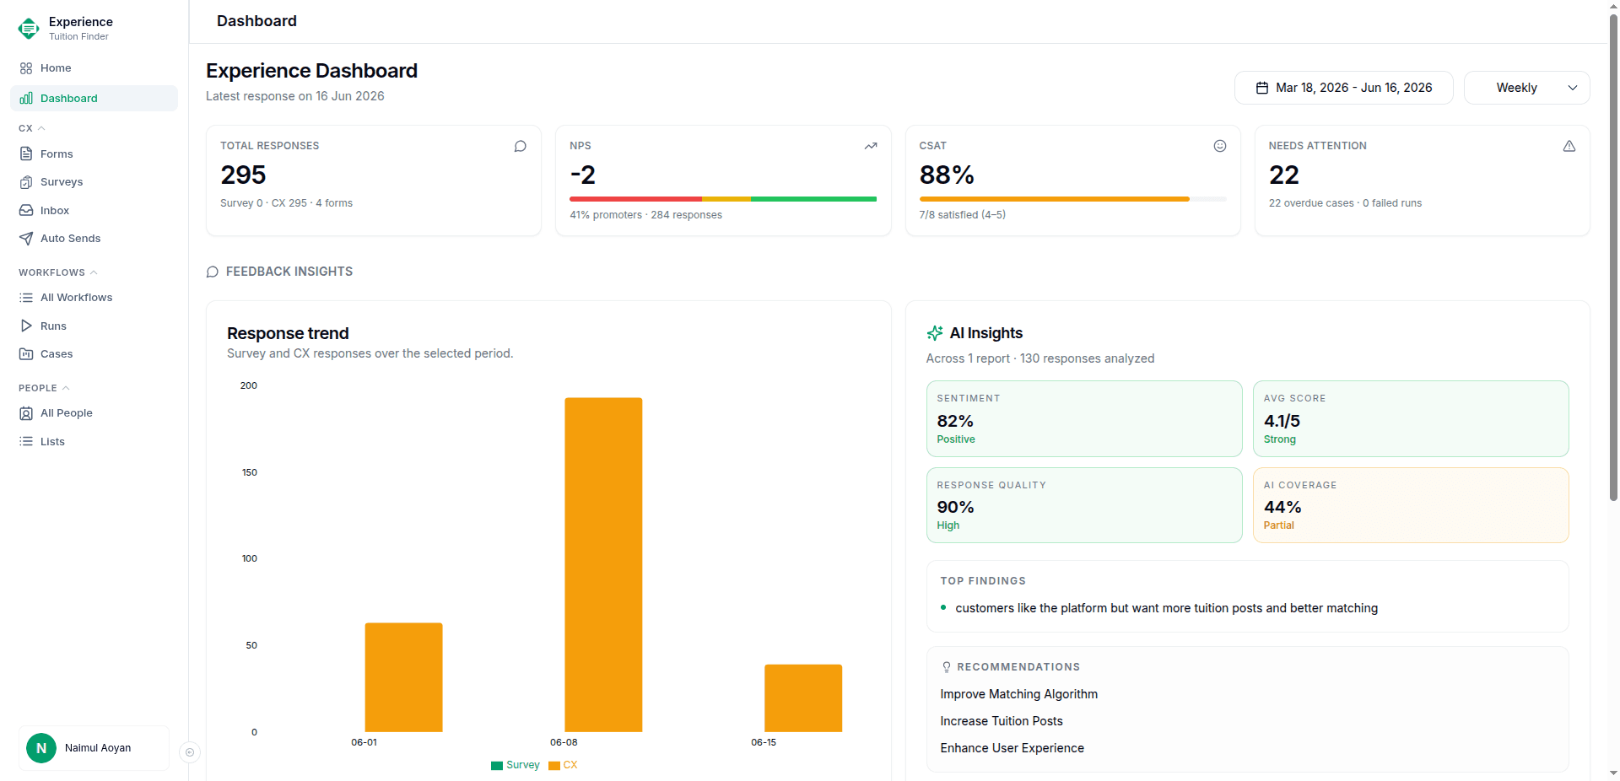
Task: Select Dashboard in the sidebar
Action: [94, 99]
